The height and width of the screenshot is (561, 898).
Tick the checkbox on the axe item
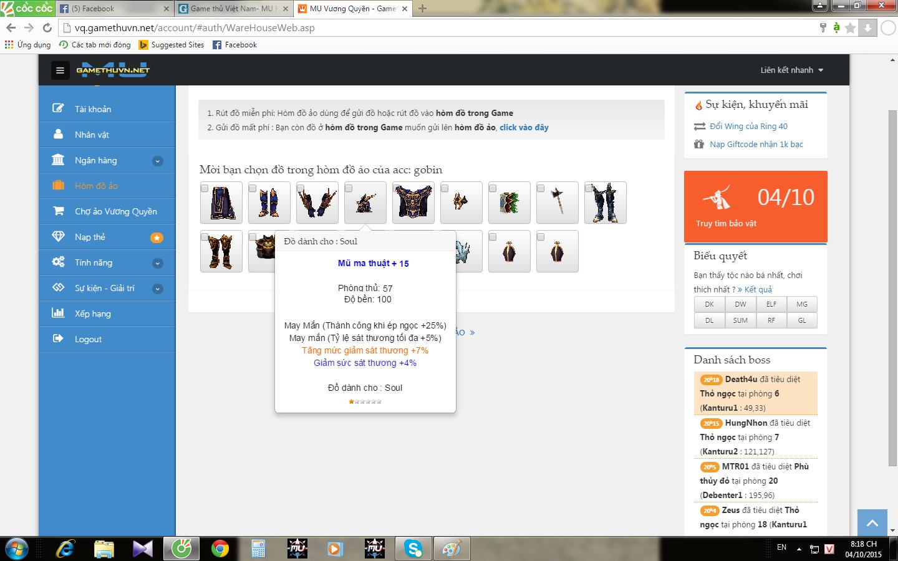[541, 188]
